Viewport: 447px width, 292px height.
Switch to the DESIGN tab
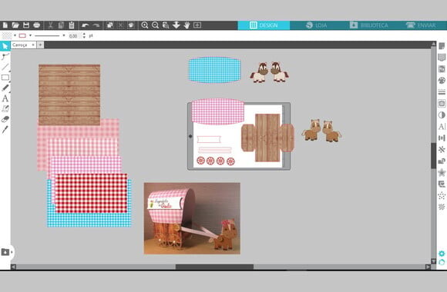264,25
